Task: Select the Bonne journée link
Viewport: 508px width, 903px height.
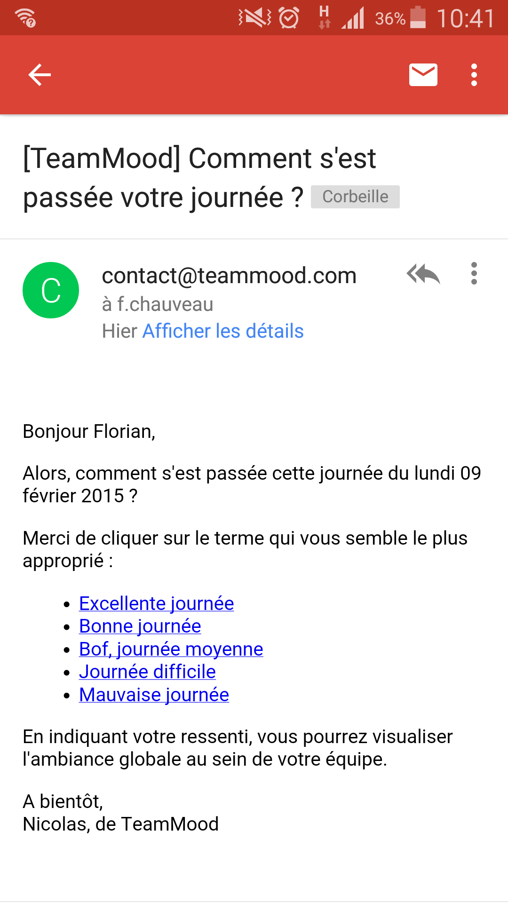Action: pos(140,626)
